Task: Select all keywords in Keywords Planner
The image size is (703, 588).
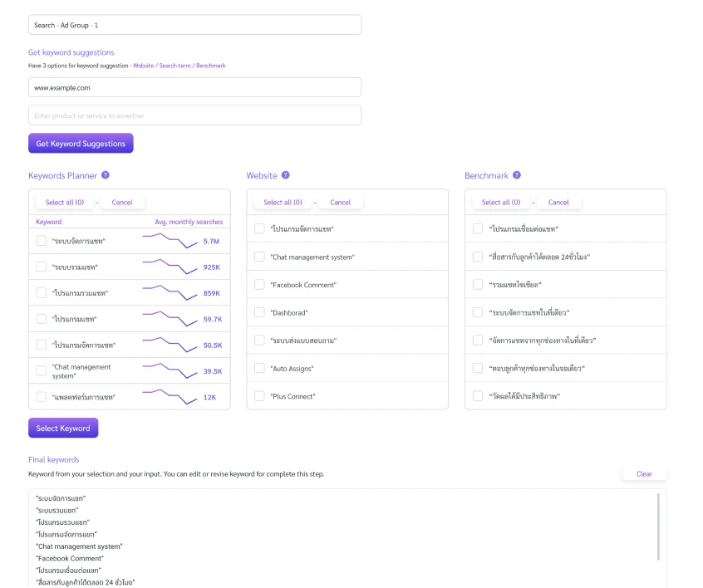Action: click(x=64, y=202)
